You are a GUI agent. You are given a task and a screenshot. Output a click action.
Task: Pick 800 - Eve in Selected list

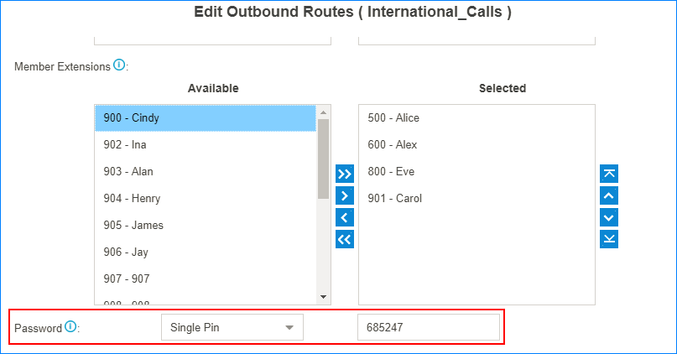[x=476, y=172]
